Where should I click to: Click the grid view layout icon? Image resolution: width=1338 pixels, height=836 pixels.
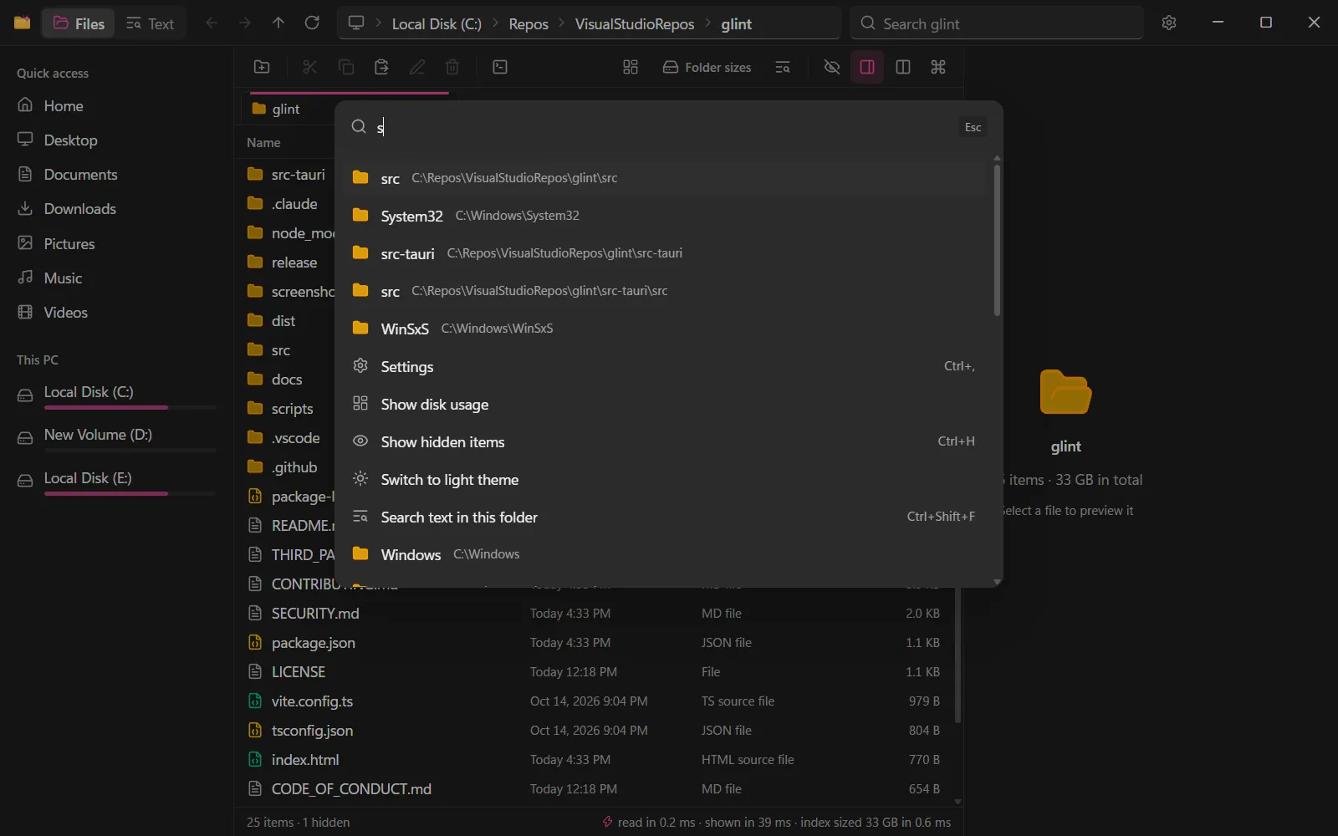(631, 67)
